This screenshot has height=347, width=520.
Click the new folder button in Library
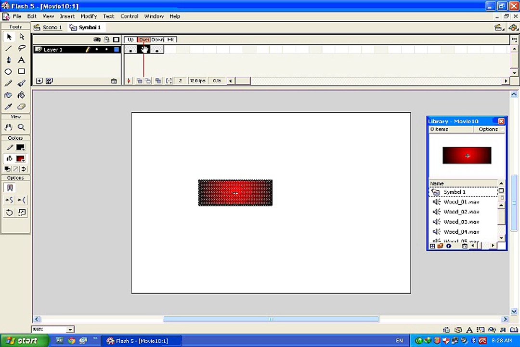click(441, 246)
